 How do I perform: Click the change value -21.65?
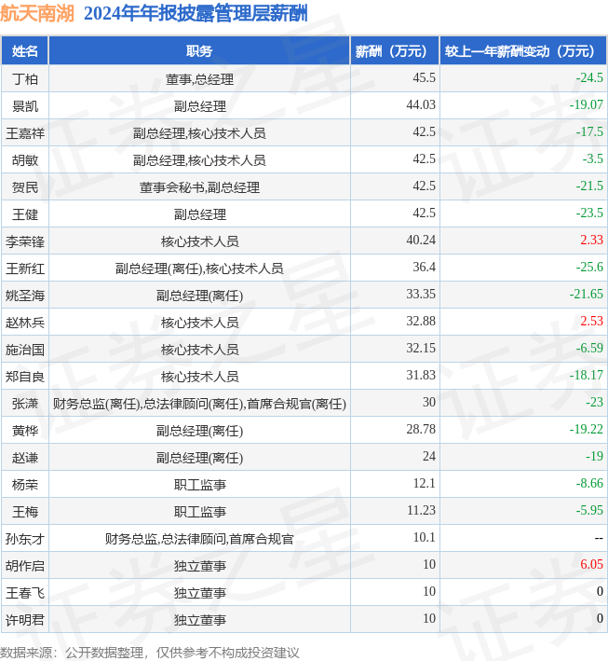tap(587, 294)
